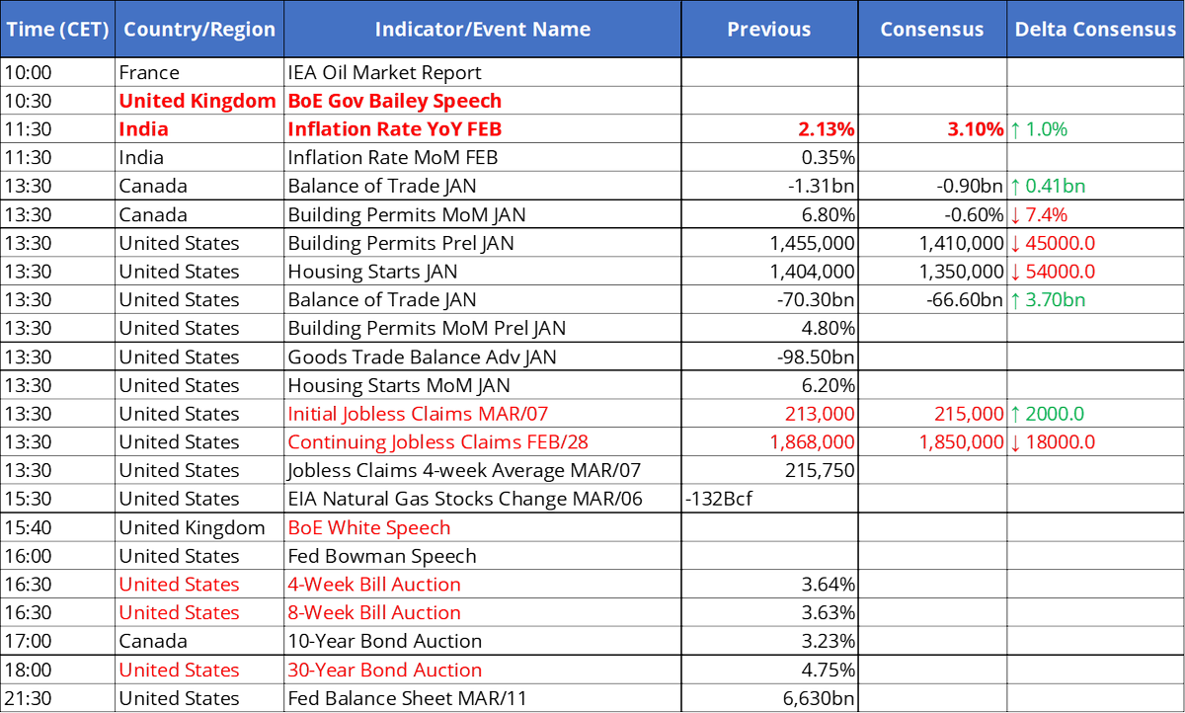Select the 0.35% previous value
The width and height of the screenshot is (1185, 713).
click(x=769, y=158)
